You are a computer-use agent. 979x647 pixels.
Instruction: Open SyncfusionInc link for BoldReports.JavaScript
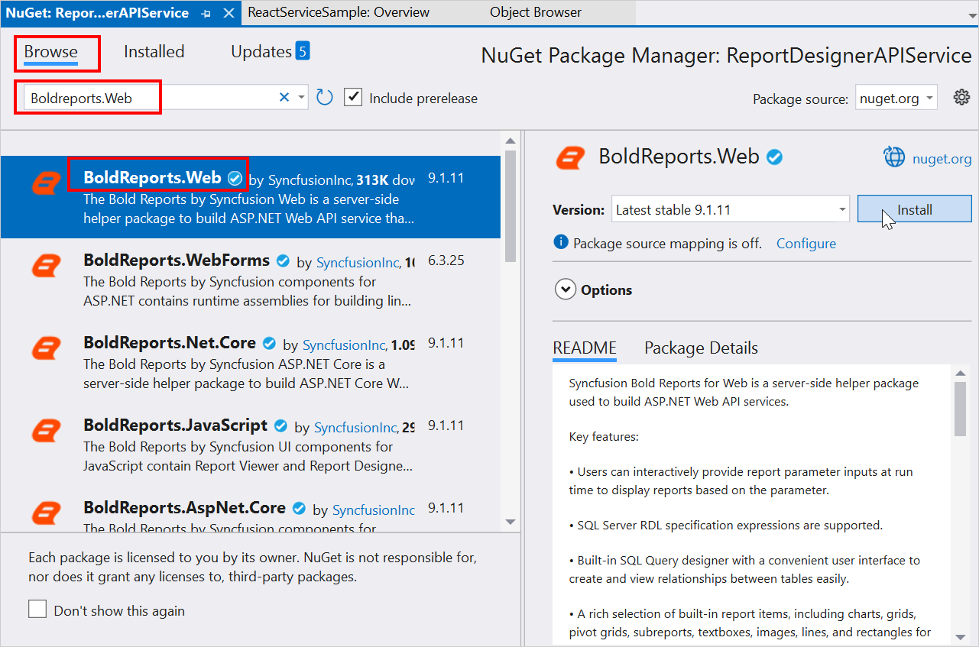tap(355, 427)
